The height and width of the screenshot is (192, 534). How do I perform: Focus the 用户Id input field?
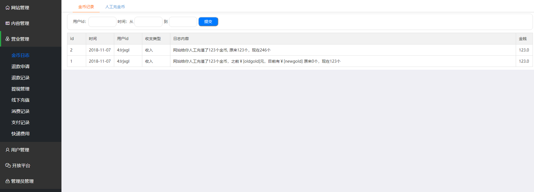[x=102, y=22]
